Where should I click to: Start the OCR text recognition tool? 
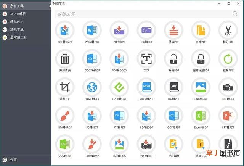(146, 59)
